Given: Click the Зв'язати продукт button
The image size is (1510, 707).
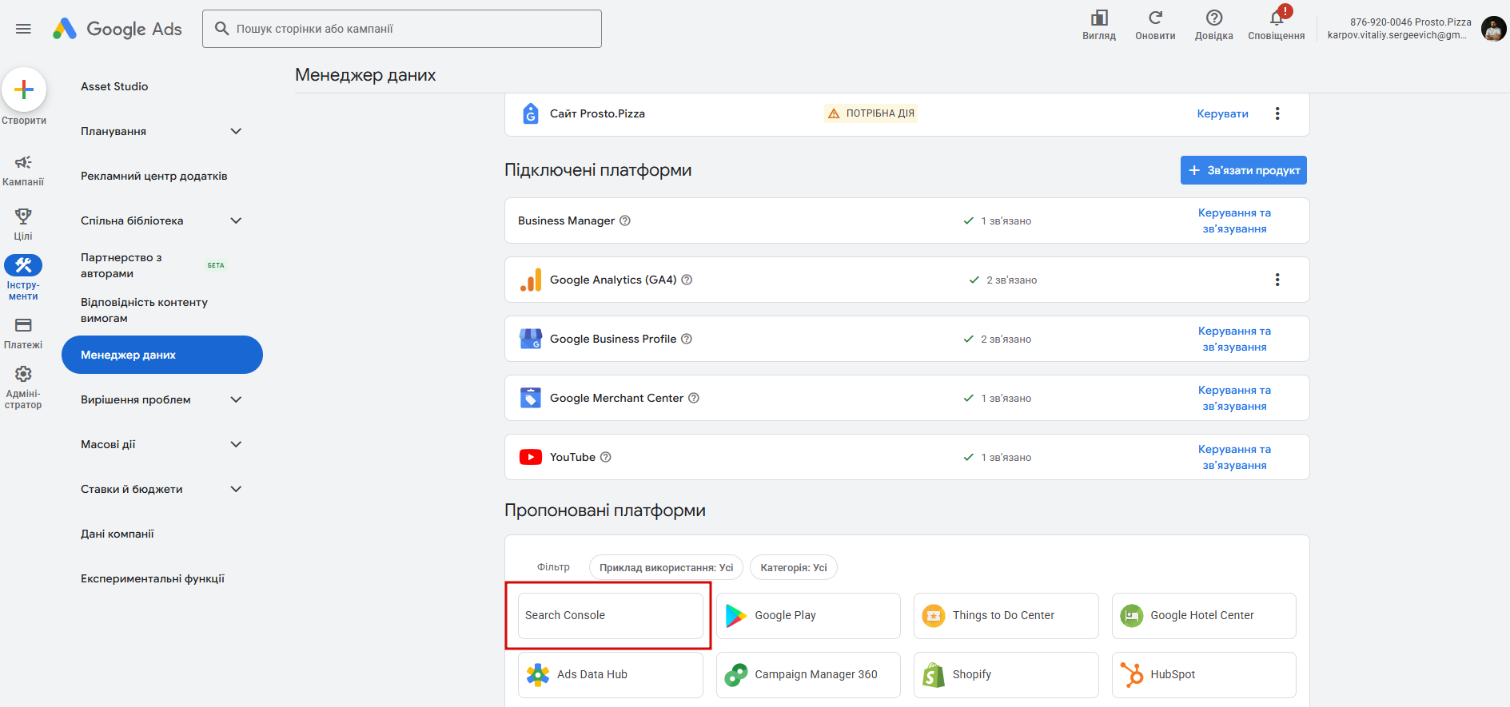Looking at the screenshot, I should [x=1244, y=170].
